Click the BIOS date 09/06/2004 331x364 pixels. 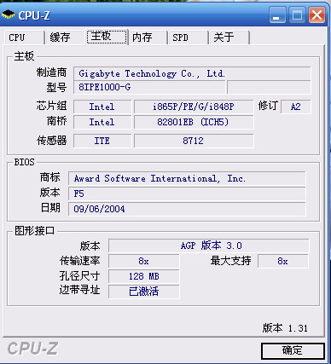pyautogui.click(x=187, y=209)
